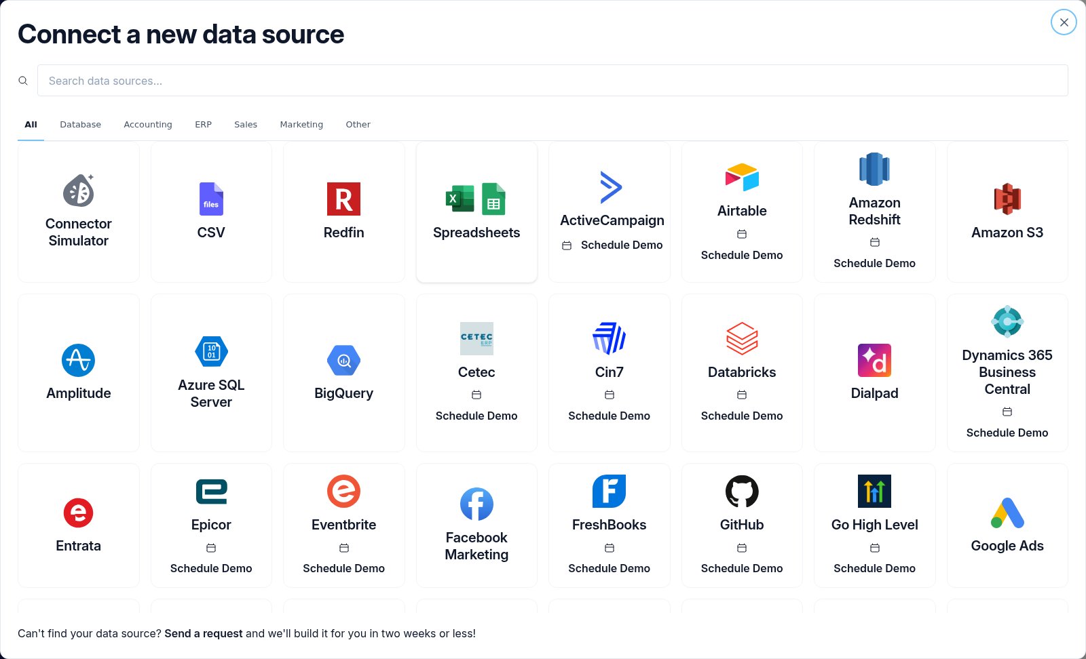This screenshot has width=1086, height=659.
Task: Select the Databricks layered logo
Action: (742, 339)
